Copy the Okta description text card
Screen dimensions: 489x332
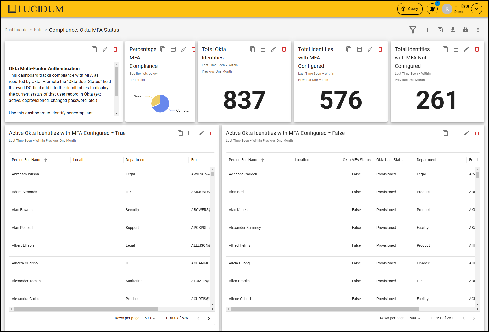tap(95, 49)
